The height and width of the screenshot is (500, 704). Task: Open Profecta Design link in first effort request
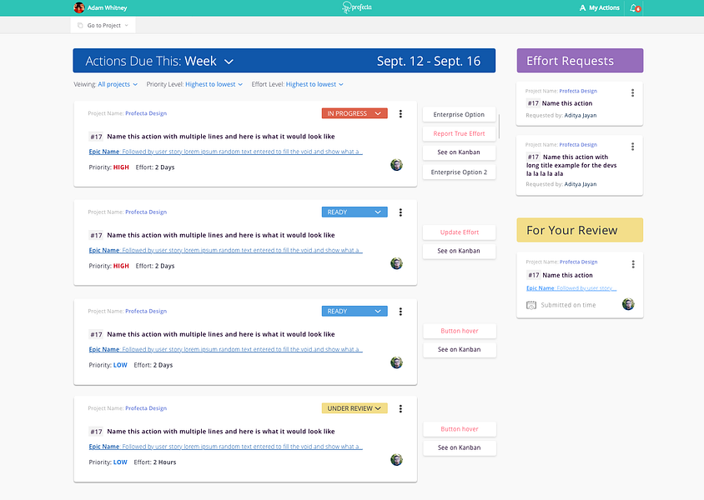click(578, 91)
